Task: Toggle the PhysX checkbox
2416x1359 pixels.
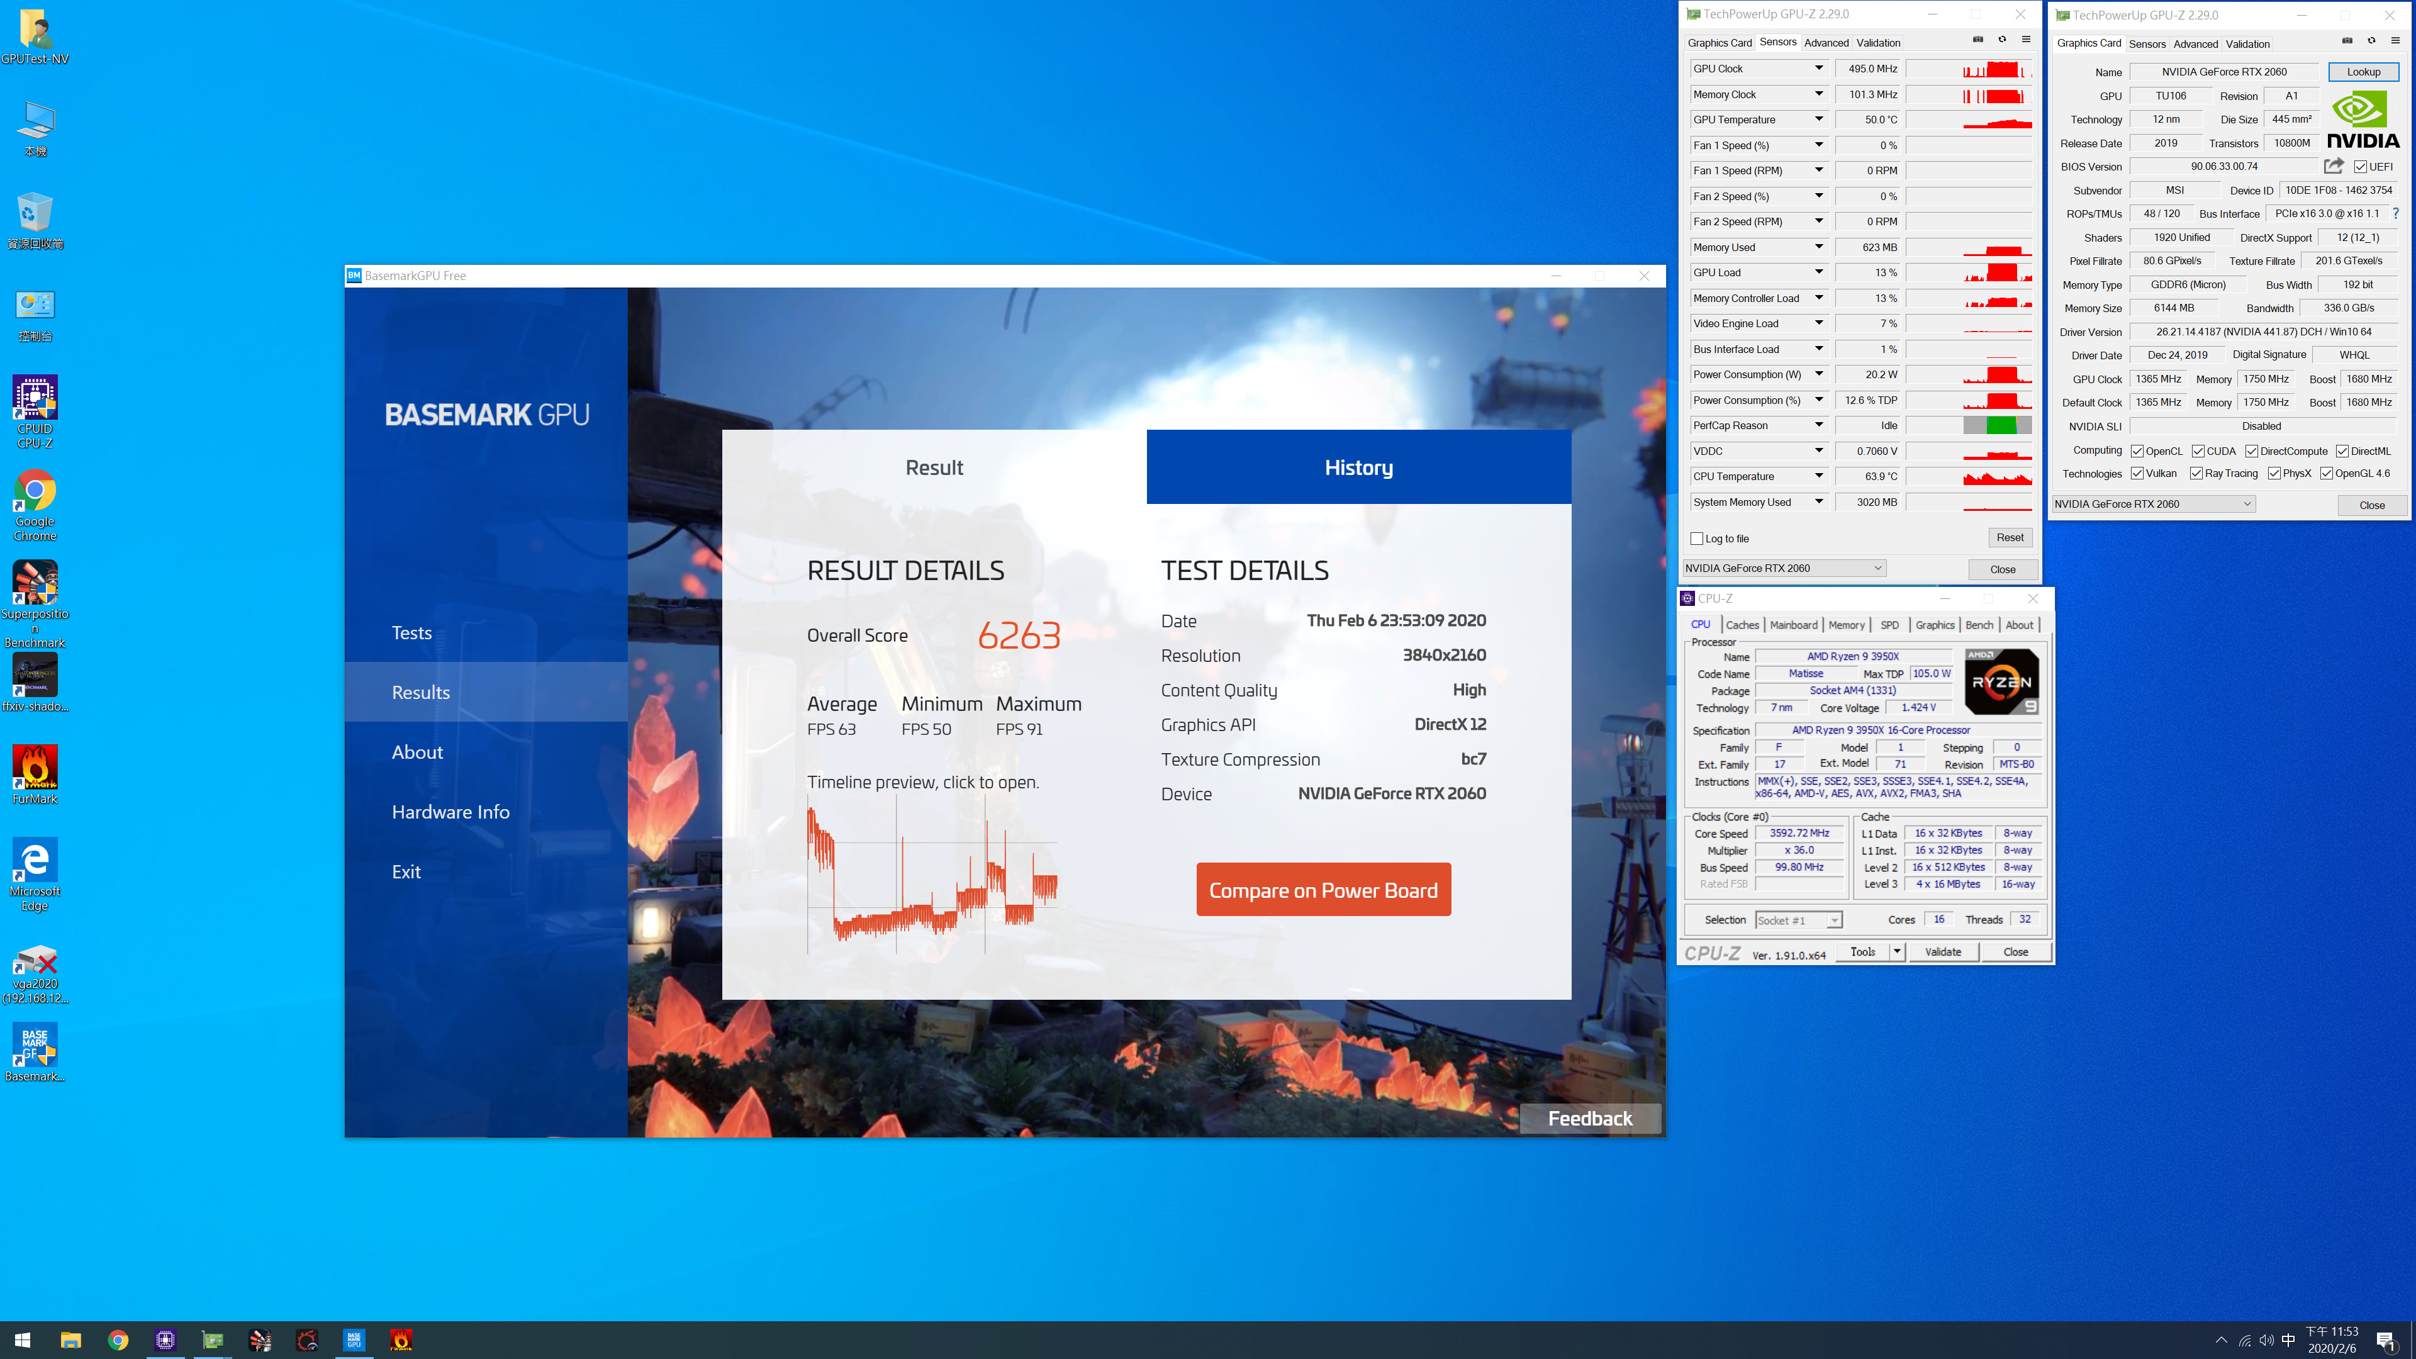Action: [2273, 474]
